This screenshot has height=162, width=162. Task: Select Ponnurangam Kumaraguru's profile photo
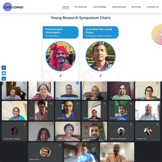[x=60, y=56]
